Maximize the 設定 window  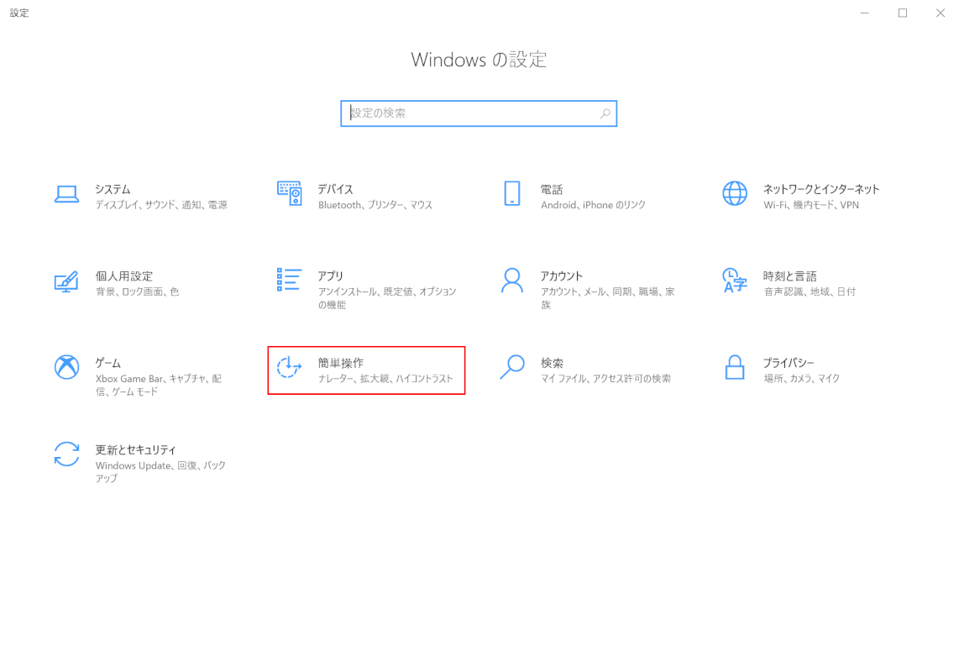pos(902,13)
